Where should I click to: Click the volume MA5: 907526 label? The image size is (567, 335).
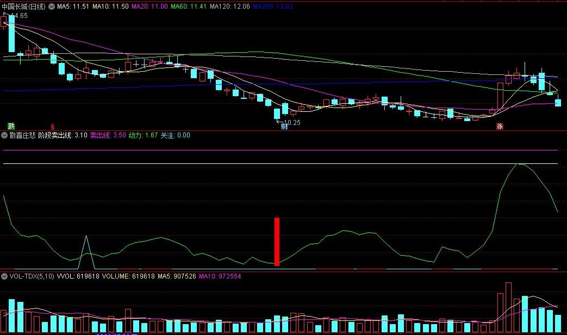(177, 276)
